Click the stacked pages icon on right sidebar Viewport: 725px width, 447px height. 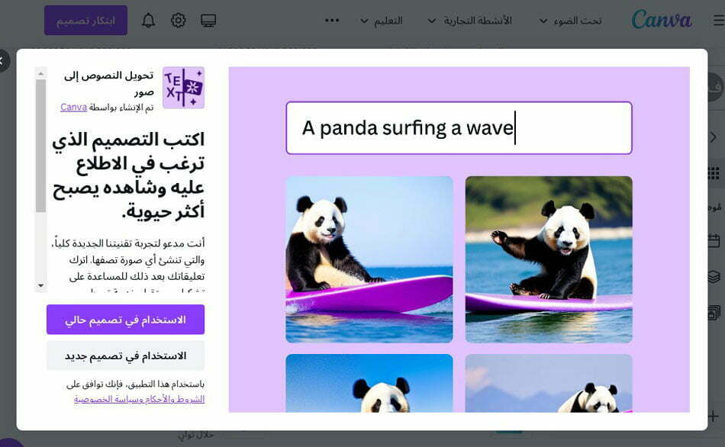[714, 313]
